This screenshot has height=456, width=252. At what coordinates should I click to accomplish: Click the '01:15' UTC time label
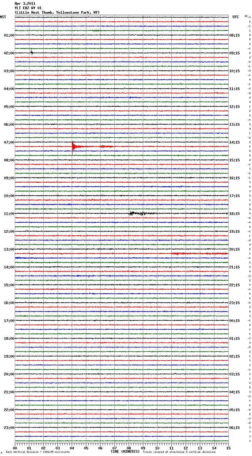click(x=235, y=339)
